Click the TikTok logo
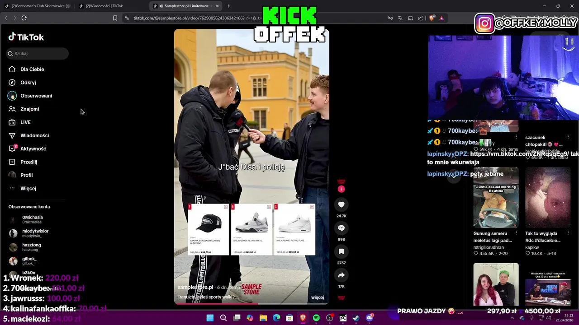Viewport: 579px width, 325px height. 26,37
